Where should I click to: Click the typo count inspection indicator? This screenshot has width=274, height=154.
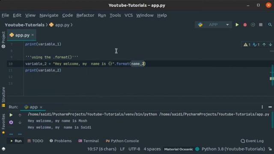coord(256,45)
